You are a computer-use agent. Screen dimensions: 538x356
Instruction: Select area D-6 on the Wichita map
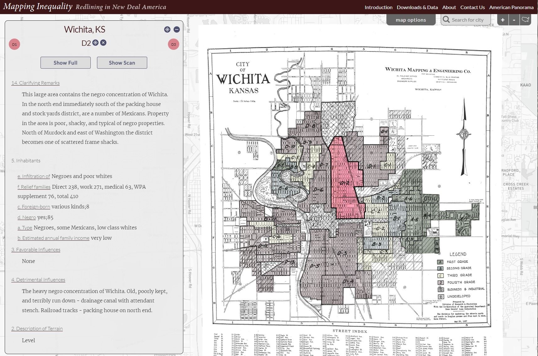318,190
